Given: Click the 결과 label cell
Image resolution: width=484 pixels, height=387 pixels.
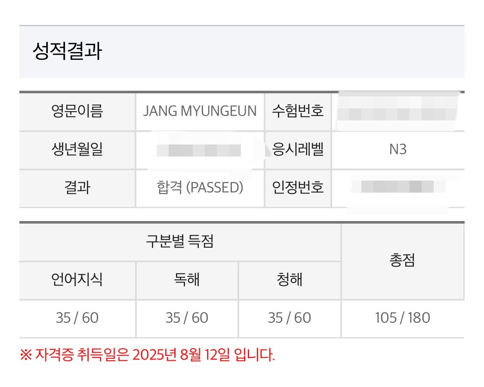Looking at the screenshot, I should pyautogui.click(x=77, y=188).
